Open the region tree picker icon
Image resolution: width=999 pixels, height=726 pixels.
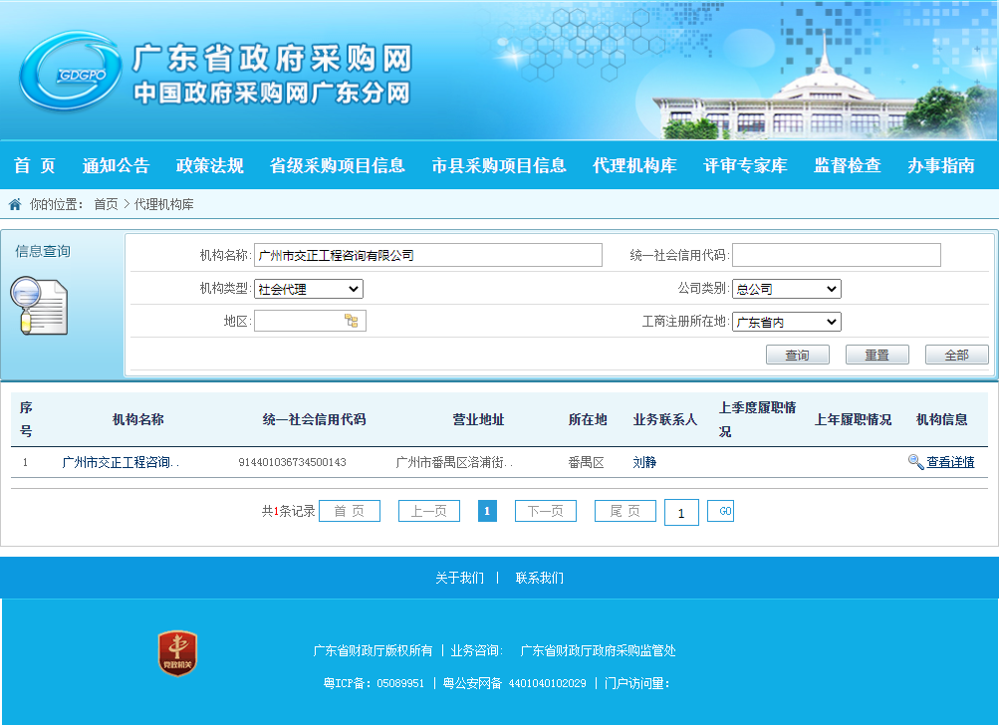pyautogui.click(x=351, y=321)
